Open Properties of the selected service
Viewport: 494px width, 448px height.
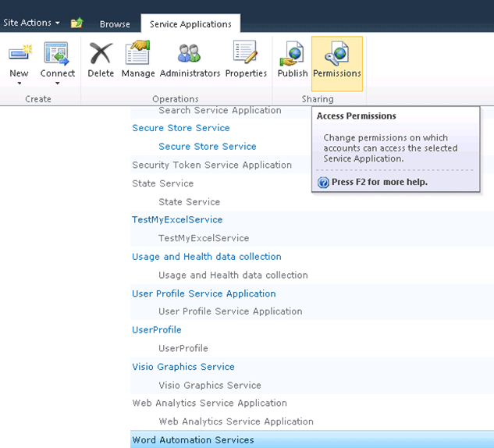(x=246, y=59)
